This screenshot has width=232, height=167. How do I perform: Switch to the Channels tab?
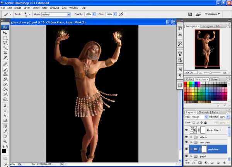[x=204, y=112]
